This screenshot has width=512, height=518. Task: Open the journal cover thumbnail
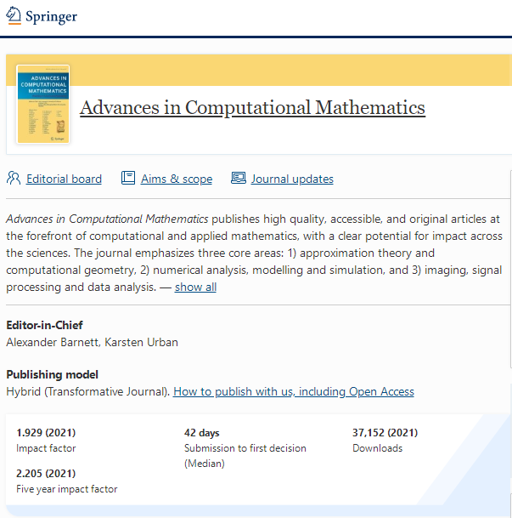(x=42, y=104)
